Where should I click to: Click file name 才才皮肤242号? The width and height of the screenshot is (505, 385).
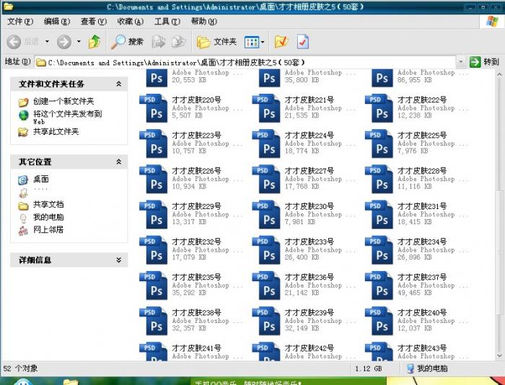tap(309, 348)
